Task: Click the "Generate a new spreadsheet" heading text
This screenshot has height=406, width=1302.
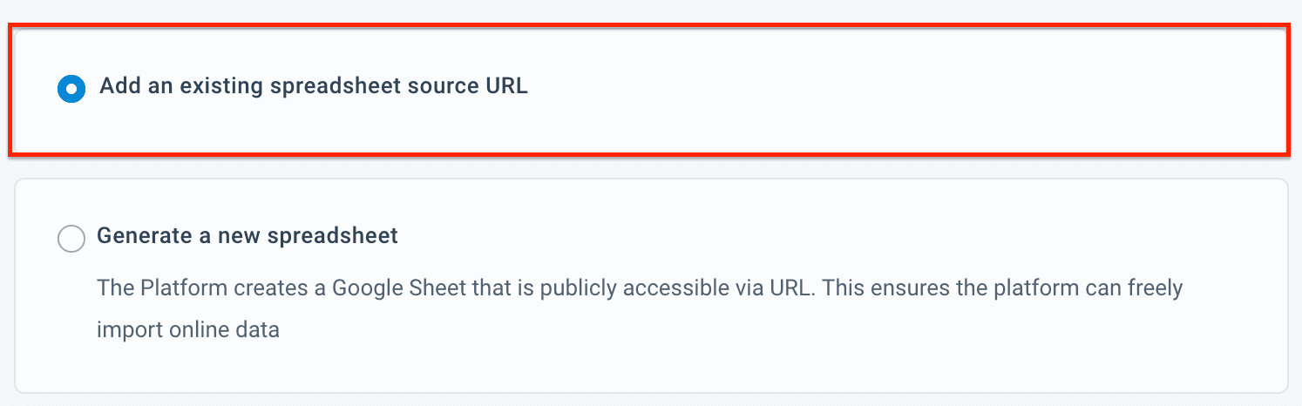Action: (248, 235)
